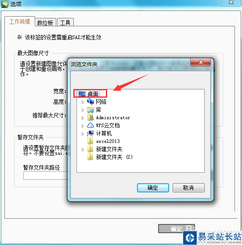Confirm folder selection with 确定 button
The height and width of the screenshot is (245, 242).
click(x=153, y=188)
